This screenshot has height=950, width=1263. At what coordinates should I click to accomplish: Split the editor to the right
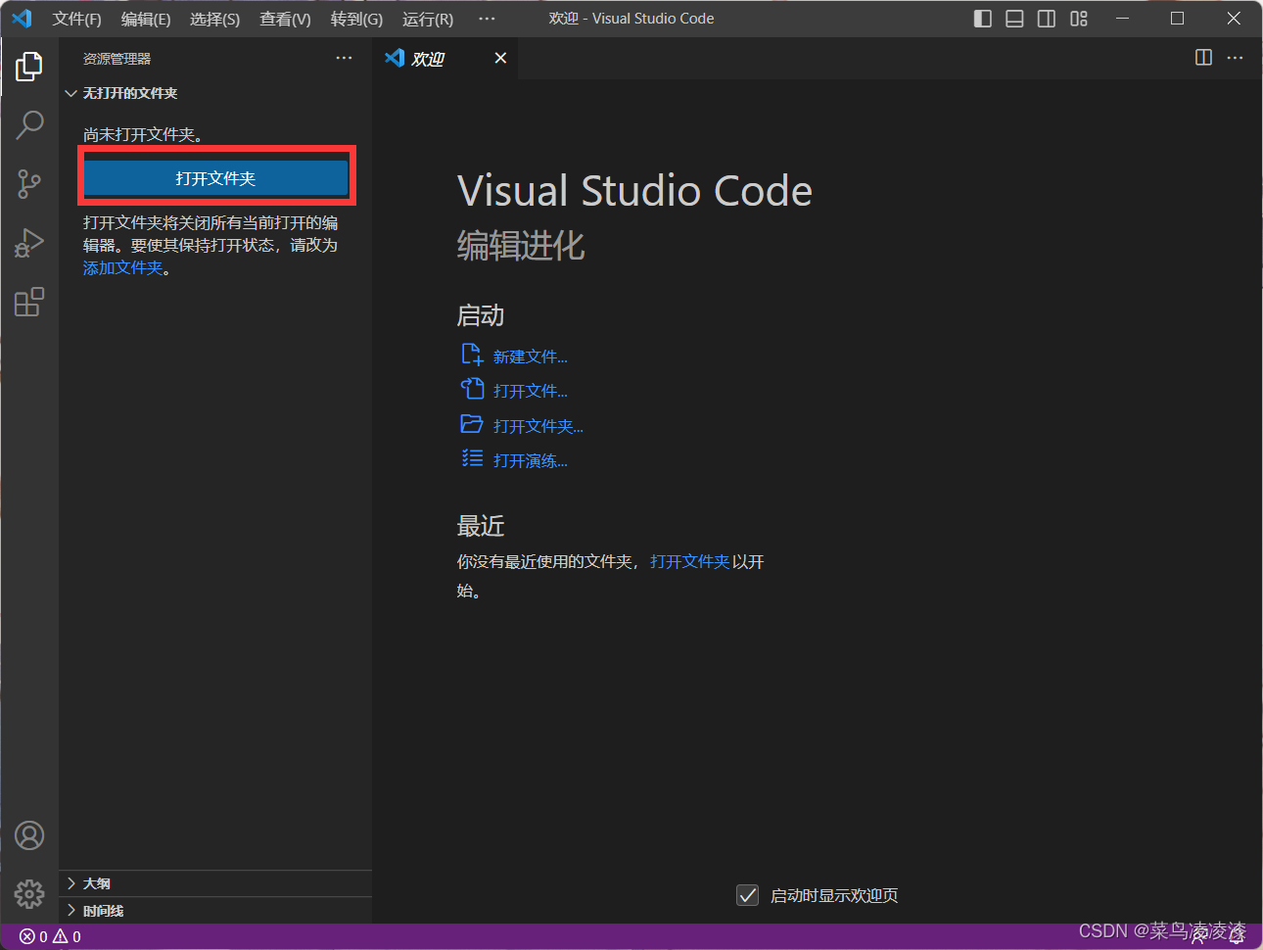tap(1204, 58)
